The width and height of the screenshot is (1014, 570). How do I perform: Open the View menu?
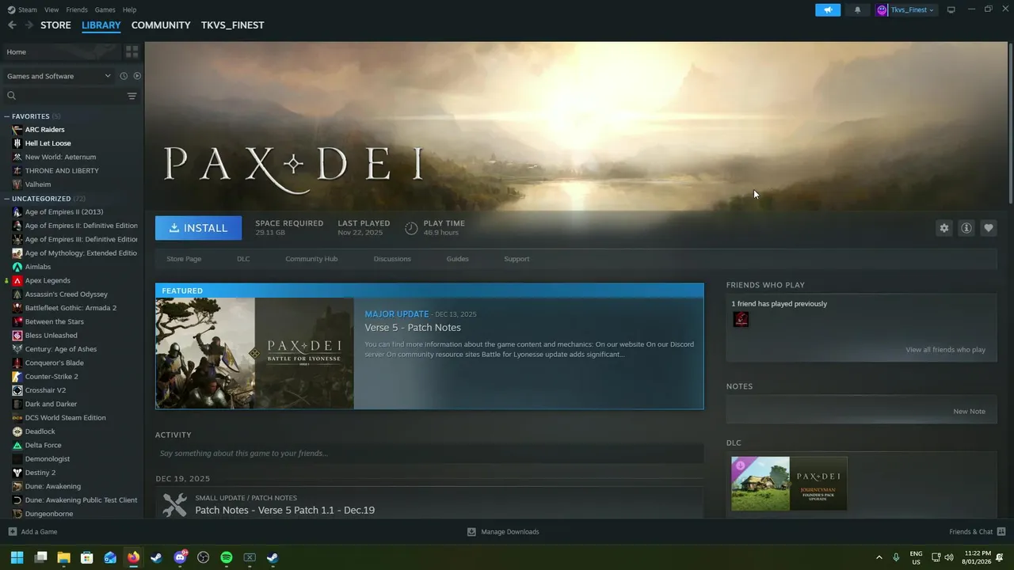pyautogui.click(x=51, y=9)
